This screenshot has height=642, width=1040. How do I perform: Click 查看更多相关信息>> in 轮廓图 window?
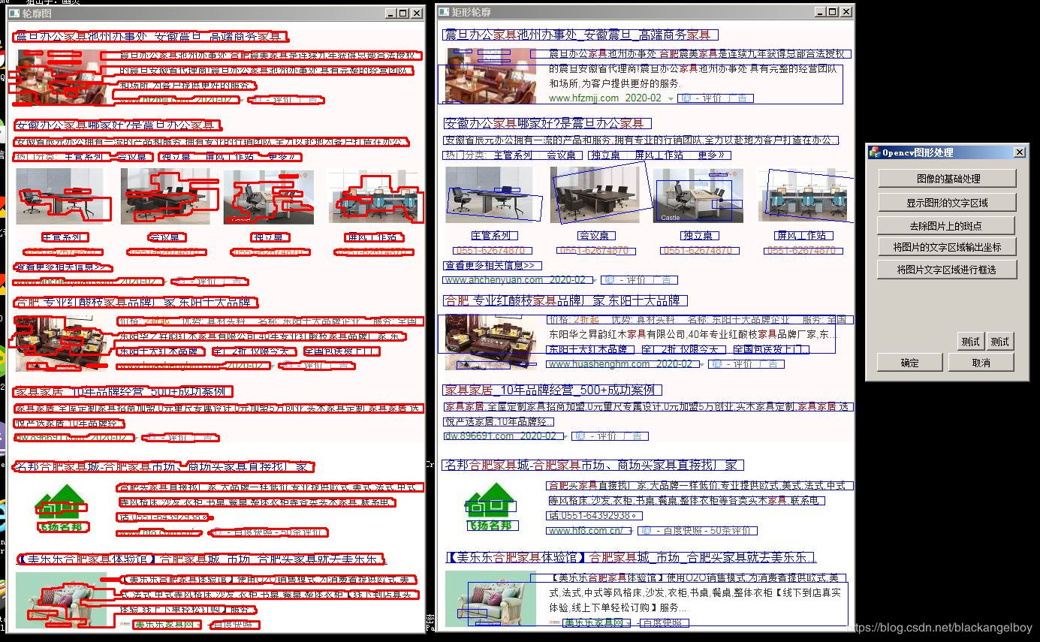coord(63,267)
